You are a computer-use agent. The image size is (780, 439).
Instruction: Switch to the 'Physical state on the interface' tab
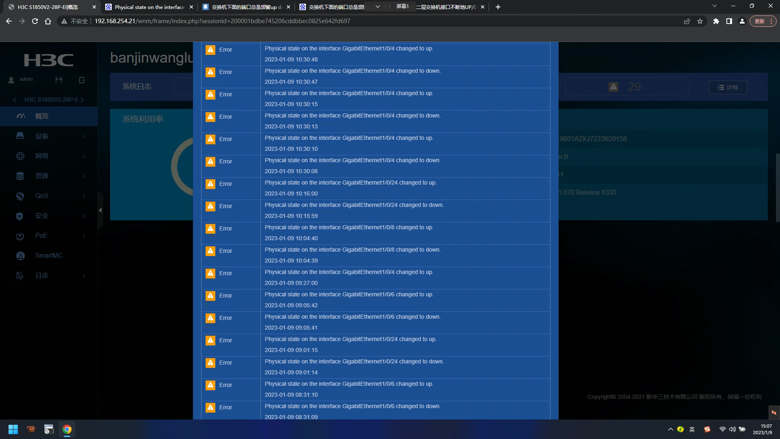149,7
